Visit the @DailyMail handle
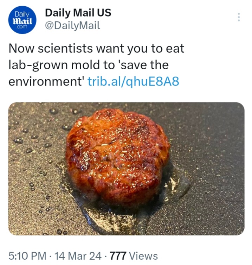This screenshot has width=252, height=265. click(72, 25)
